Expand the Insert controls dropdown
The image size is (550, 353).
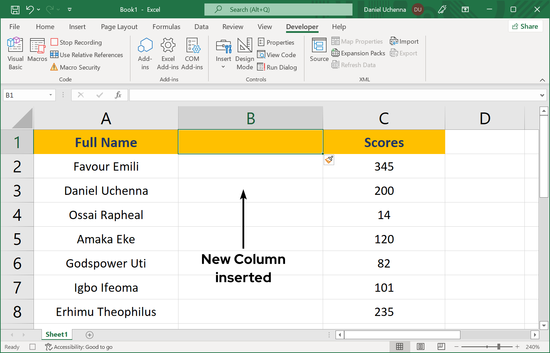pyautogui.click(x=223, y=67)
